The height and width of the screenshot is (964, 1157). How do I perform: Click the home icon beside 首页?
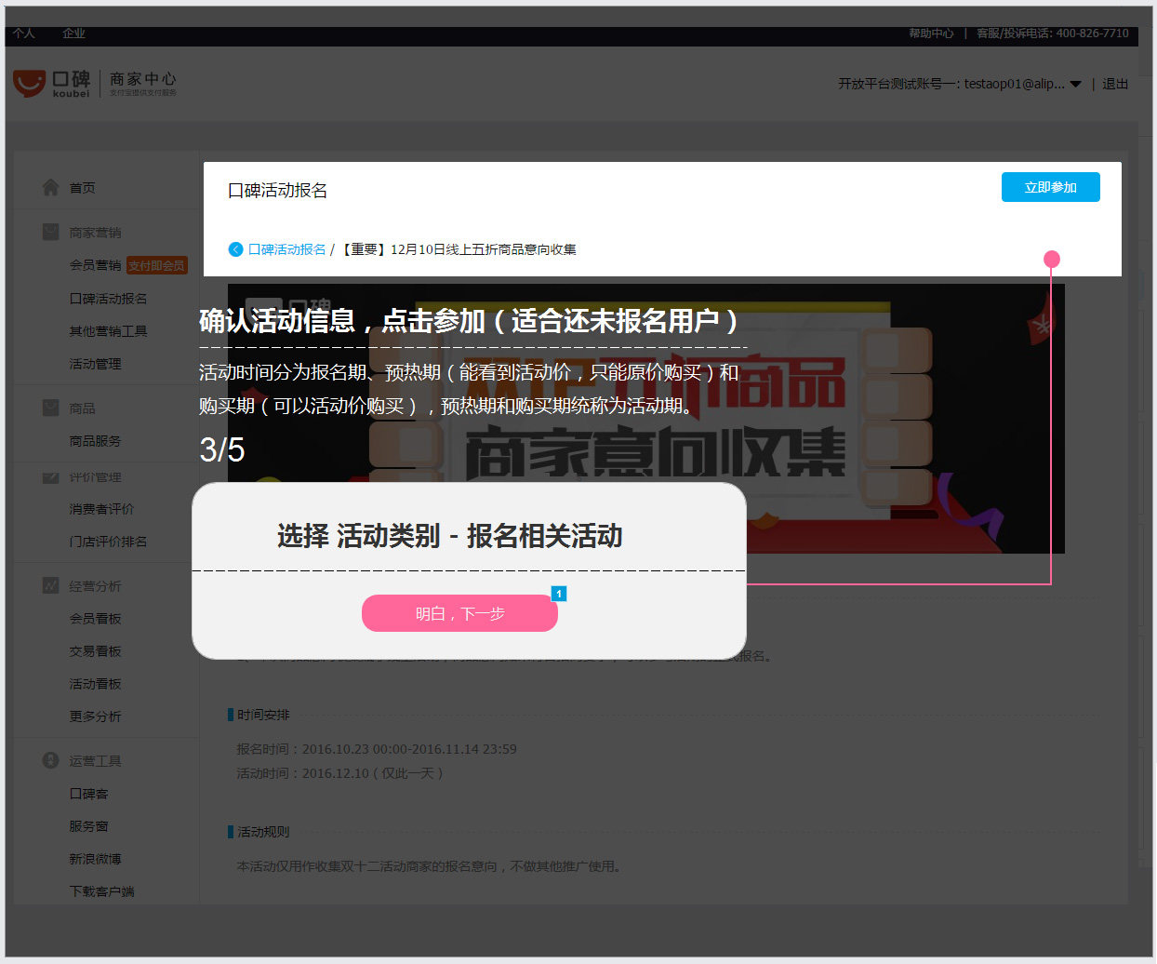50,187
